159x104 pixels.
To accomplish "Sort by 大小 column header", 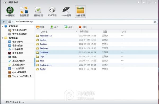I will 124,32.
